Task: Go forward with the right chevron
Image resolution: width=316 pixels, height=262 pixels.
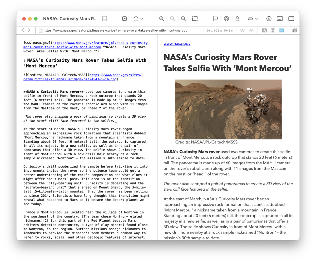Action: tap(29, 30)
